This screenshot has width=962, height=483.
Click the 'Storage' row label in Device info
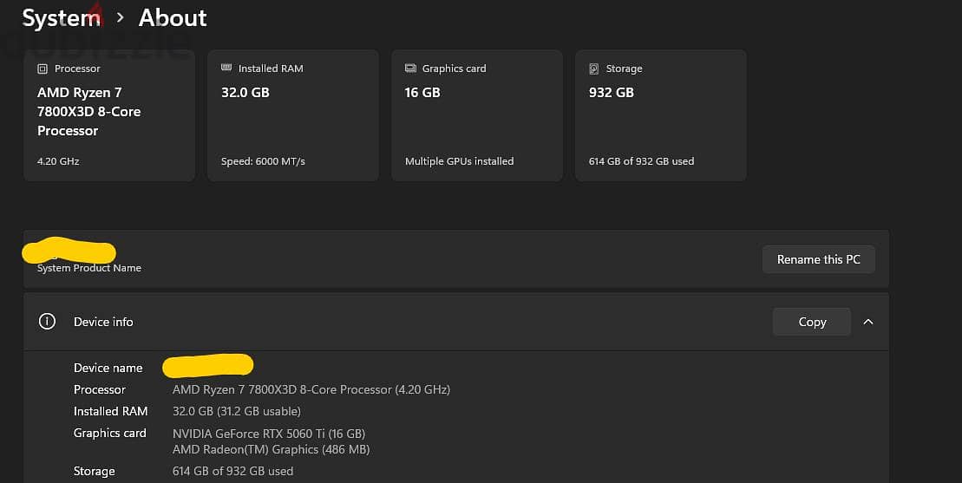click(x=94, y=472)
